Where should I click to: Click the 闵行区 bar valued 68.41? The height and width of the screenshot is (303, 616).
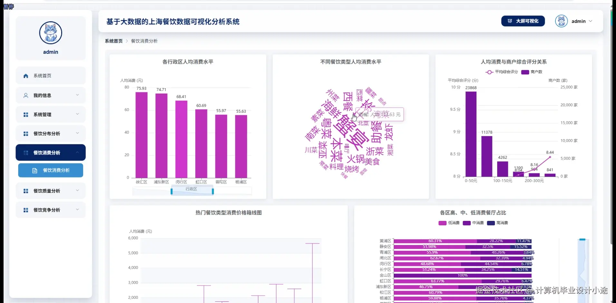(181, 139)
